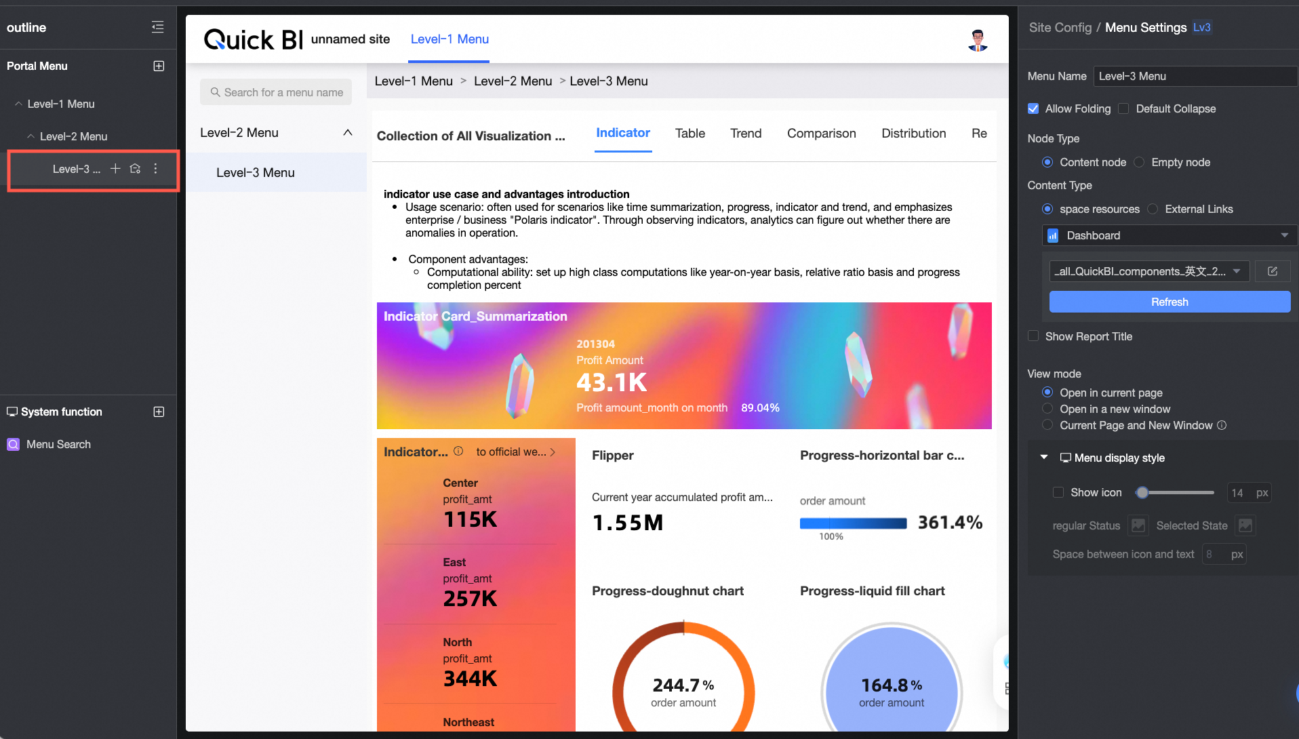Click the Quick BI logo
The image size is (1299, 739).
[x=254, y=39]
